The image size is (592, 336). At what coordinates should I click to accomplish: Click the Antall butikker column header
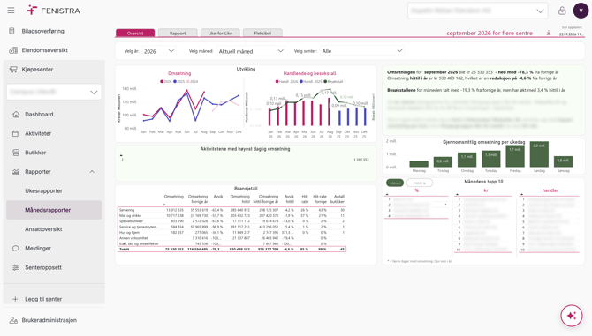(x=338, y=199)
